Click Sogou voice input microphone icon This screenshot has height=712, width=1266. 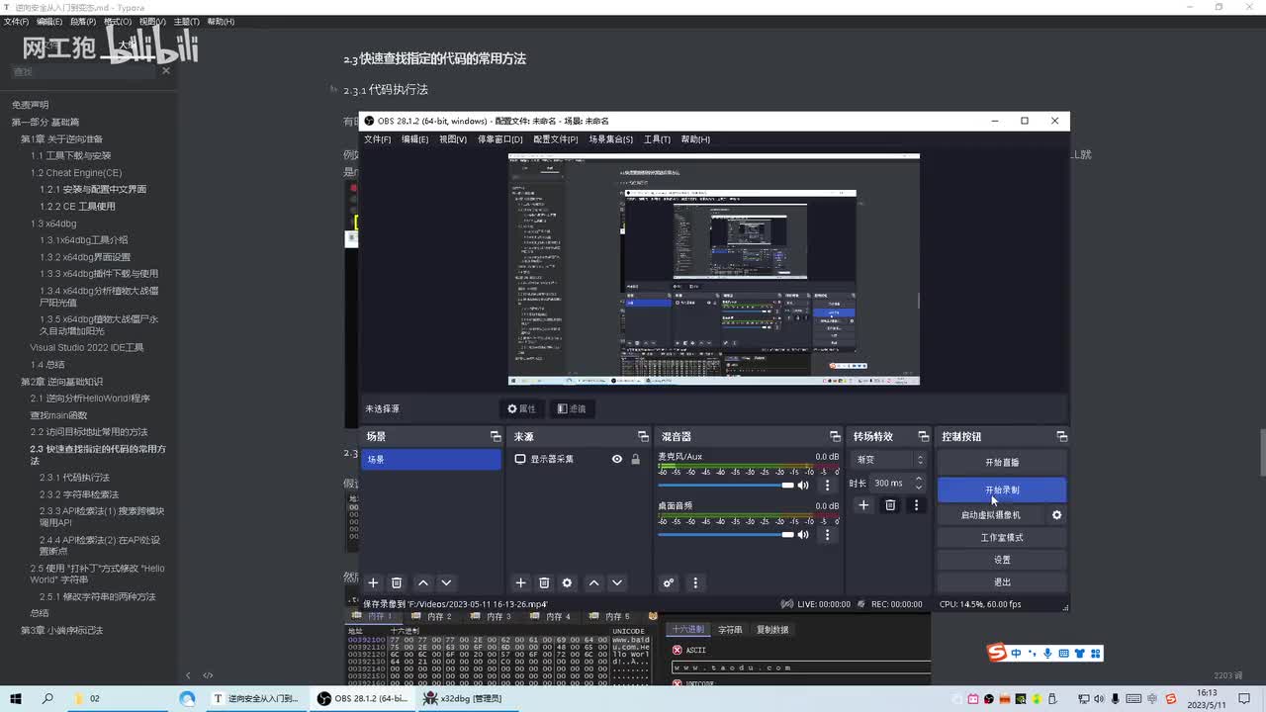pyautogui.click(x=1047, y=653)
